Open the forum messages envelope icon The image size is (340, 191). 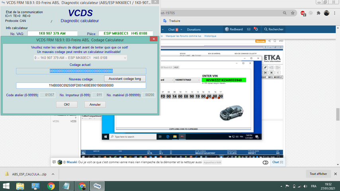[249, 29]
